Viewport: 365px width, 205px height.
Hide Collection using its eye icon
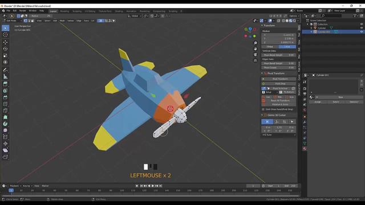pyautogui.click(x=362, y=24)
